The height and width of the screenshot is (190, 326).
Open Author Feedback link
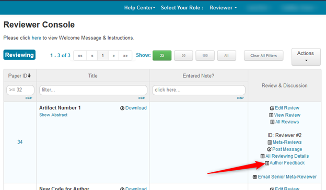tap(287, 163)
